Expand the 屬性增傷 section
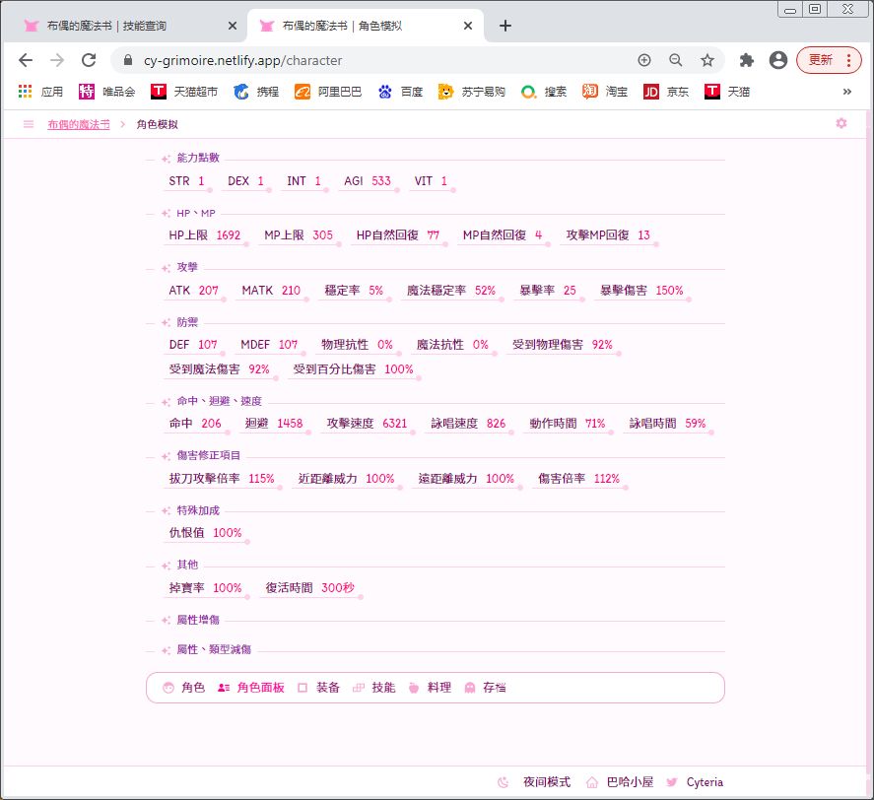The image size is (874, 800). point(198,620)
